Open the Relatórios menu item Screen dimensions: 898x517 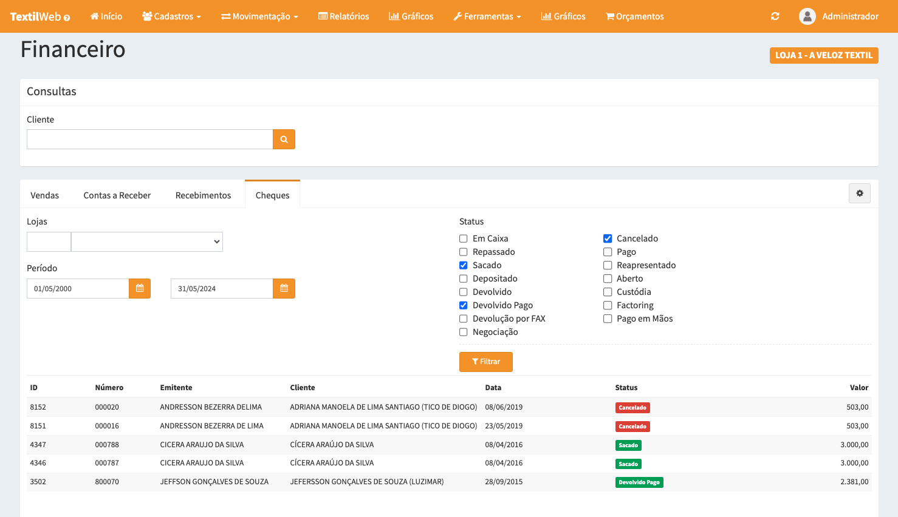click(343, 16)
